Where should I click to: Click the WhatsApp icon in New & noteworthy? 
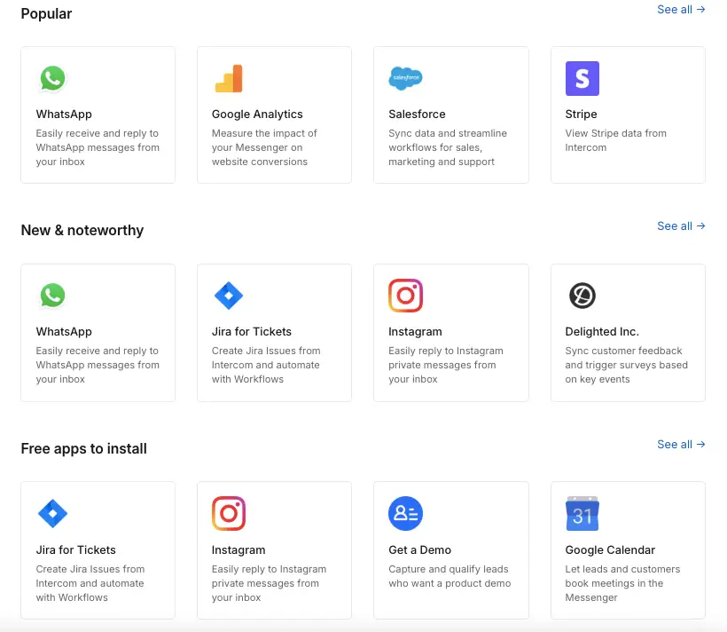52,296
